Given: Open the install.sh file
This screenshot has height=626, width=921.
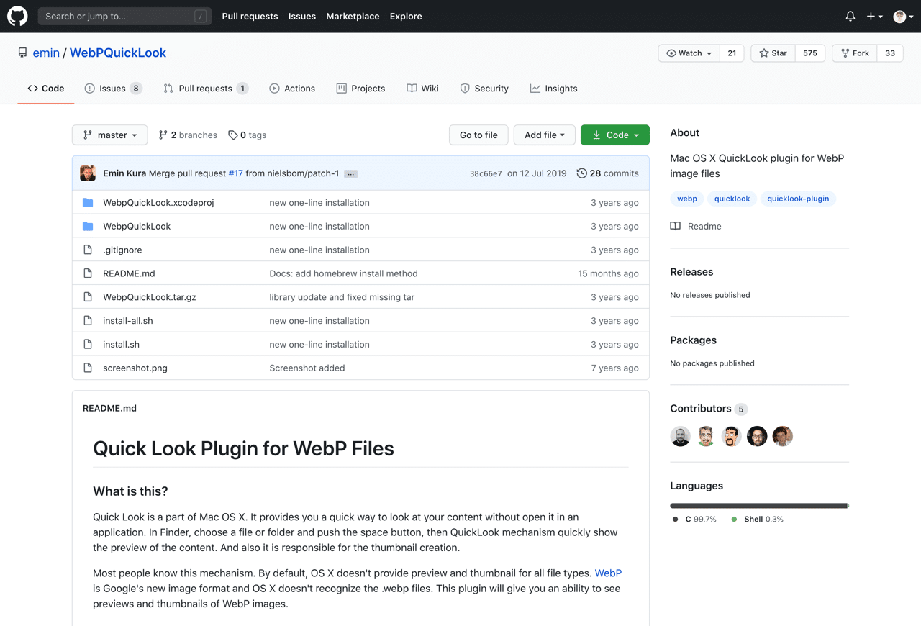Looking at the screenshot, I should point(121,345).
